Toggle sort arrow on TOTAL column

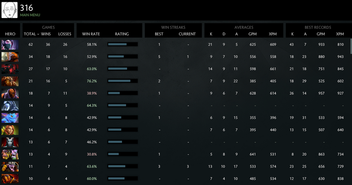[38, 34]
